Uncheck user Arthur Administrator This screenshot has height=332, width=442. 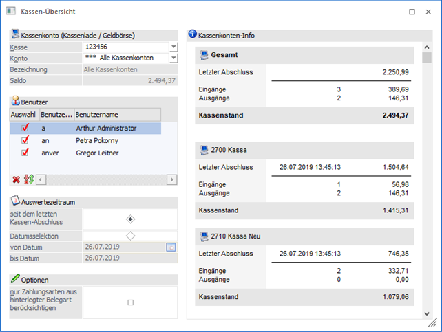tap(25, 128)
